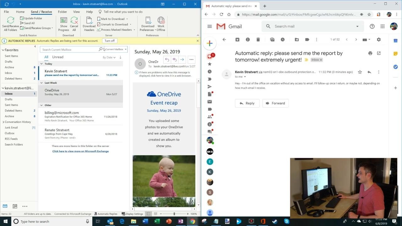The height and width of the screenshot is (226, 402).
Task: Open Gmail main menu hamburger
Action: pos(209,26)
